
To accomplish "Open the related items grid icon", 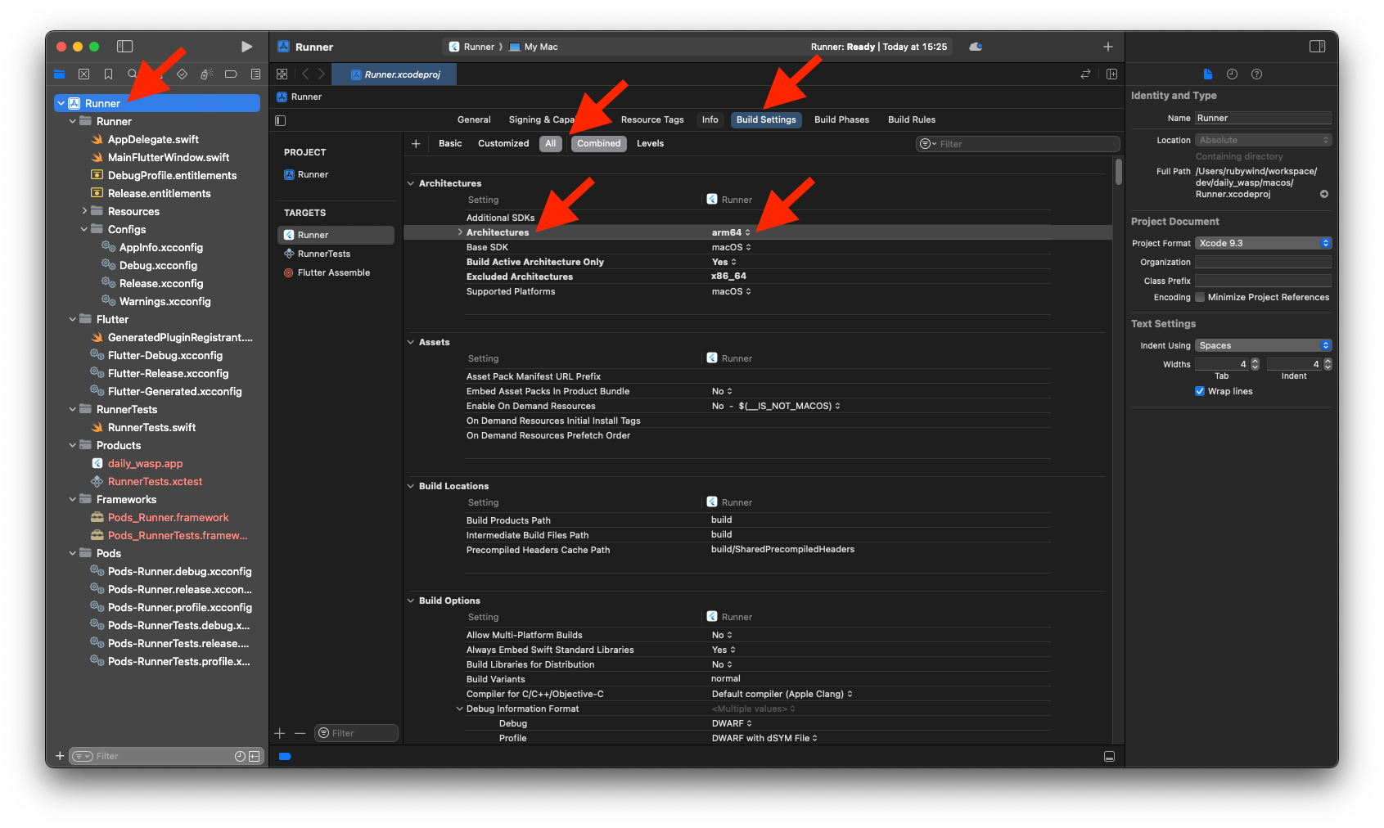I will point(282,74).
